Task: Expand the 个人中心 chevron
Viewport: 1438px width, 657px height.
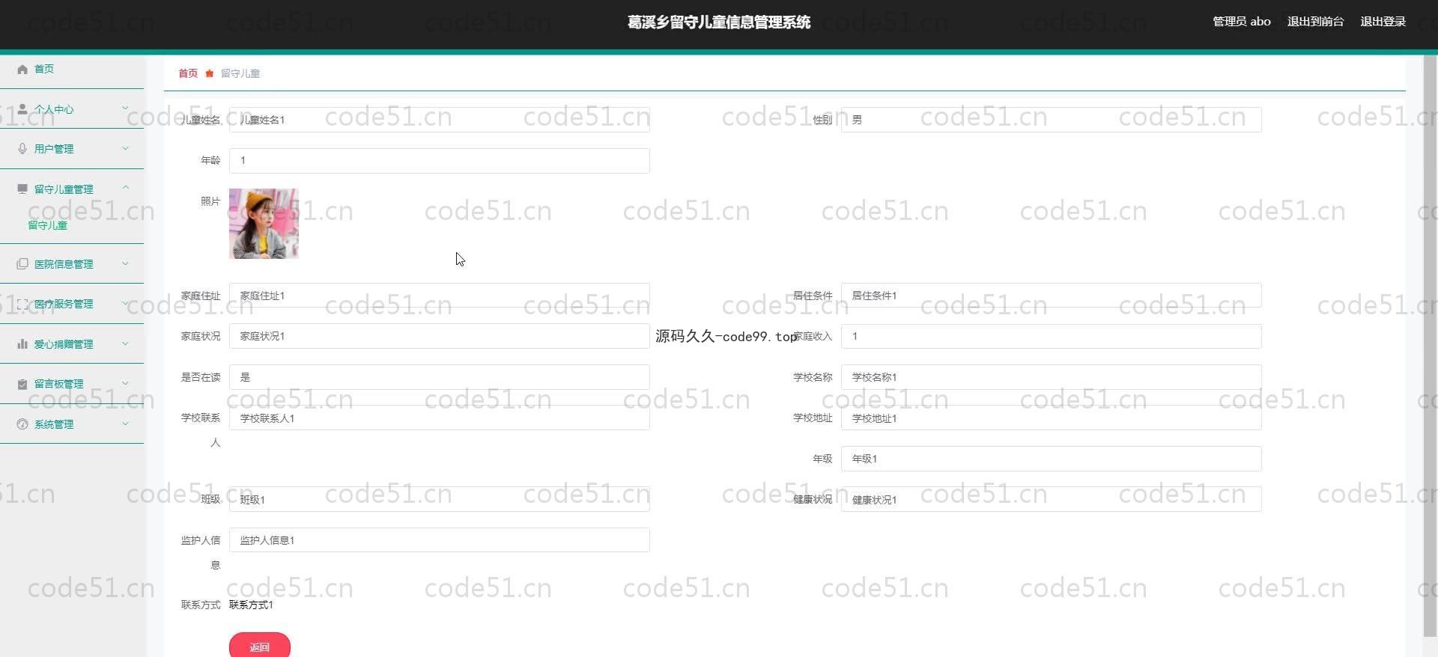Action: click(x=125, y=109)
